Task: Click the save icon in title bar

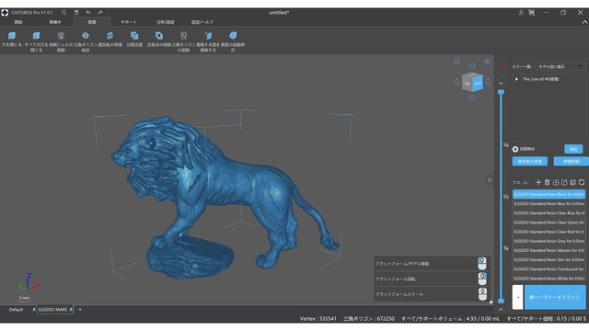Action: click(75, 12)
